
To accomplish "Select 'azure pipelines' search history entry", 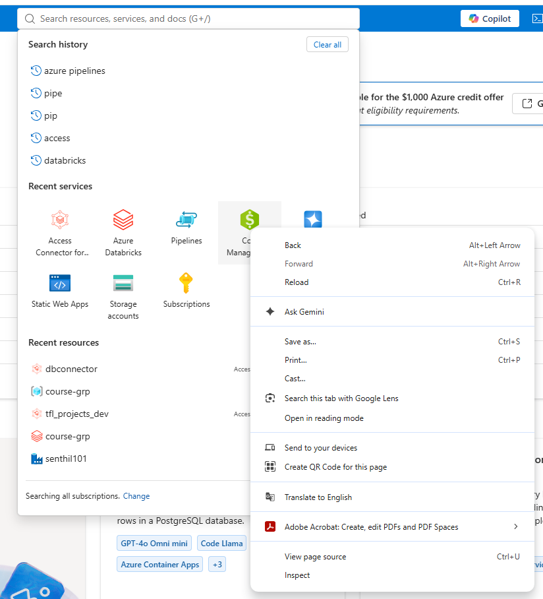I will [x=74, y=71].
